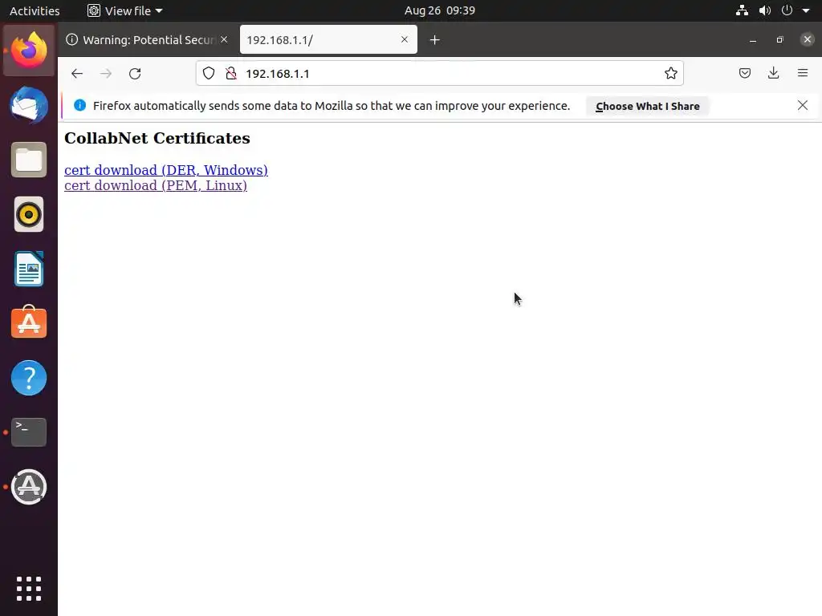Download the DER Windows certificate
This screenshot has height=616, width=822.
[x=165, y=170]
